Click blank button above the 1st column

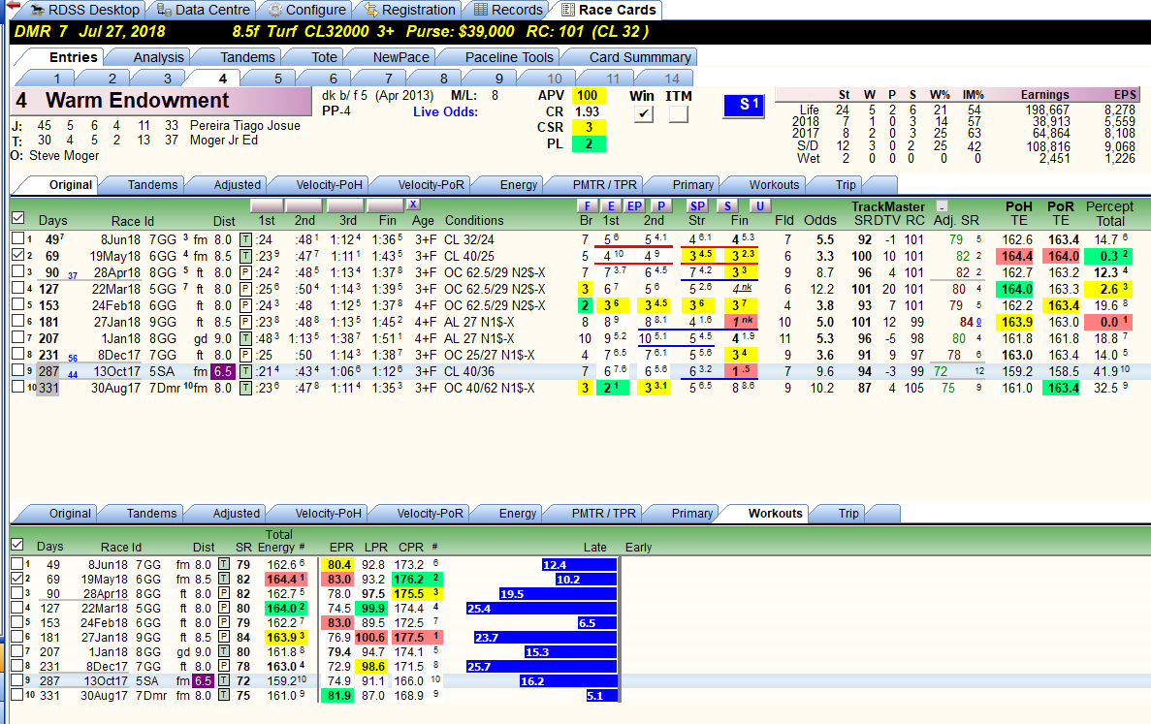click(267, 205)
